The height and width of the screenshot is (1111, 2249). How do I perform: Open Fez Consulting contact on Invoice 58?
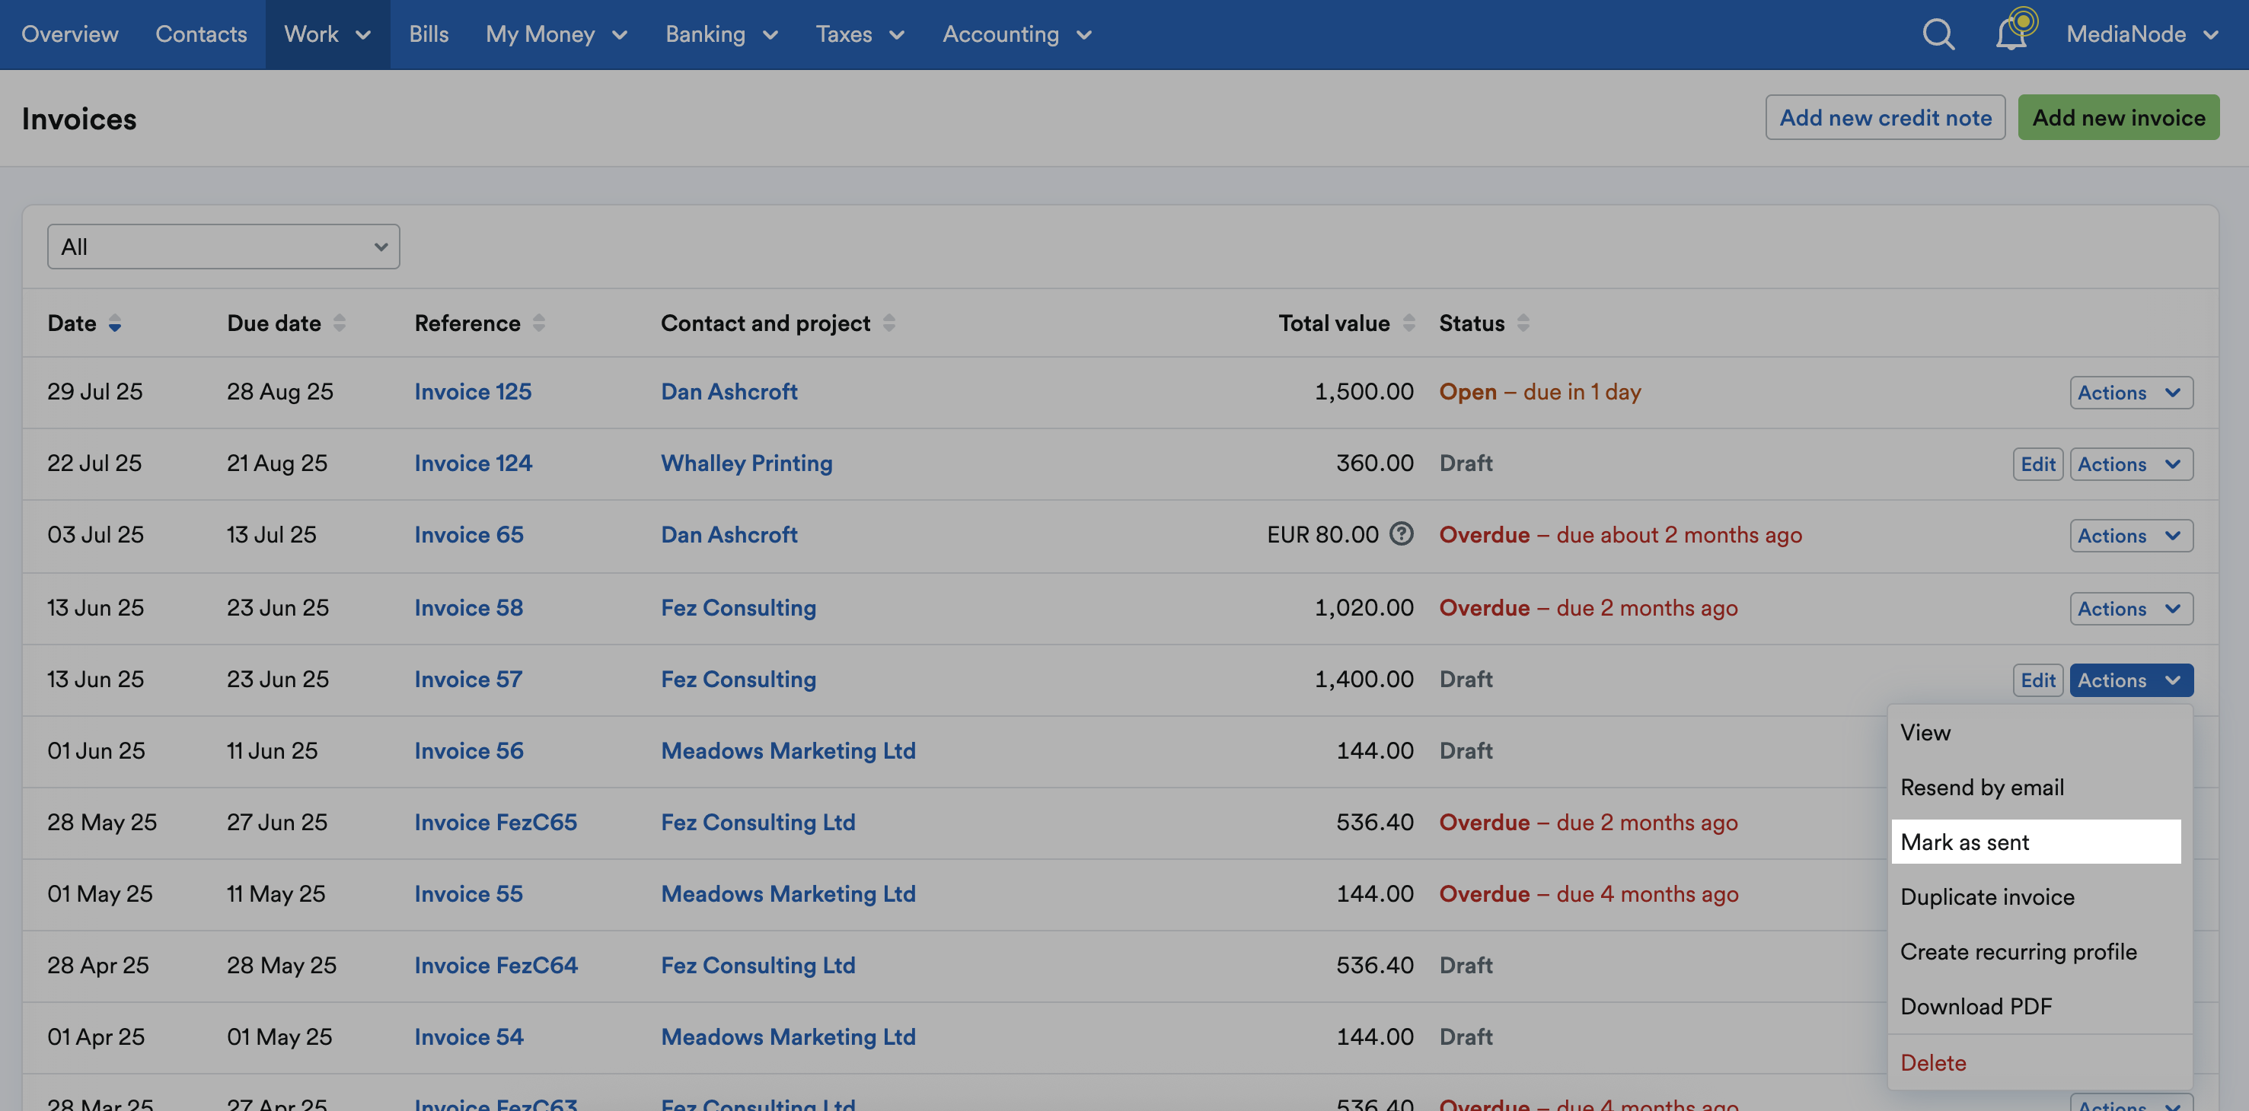click(739, 608)
